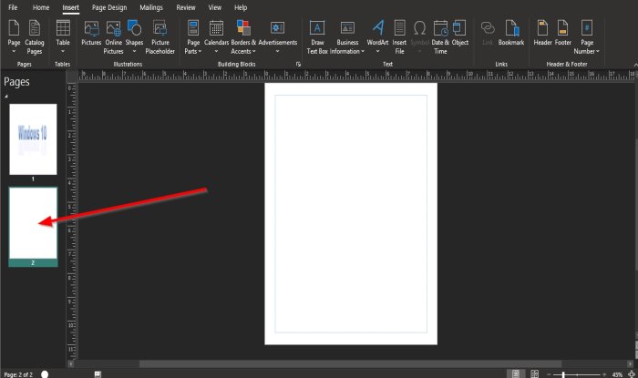Add a Bookmark

pyautogui.click(x=511, y=34)
